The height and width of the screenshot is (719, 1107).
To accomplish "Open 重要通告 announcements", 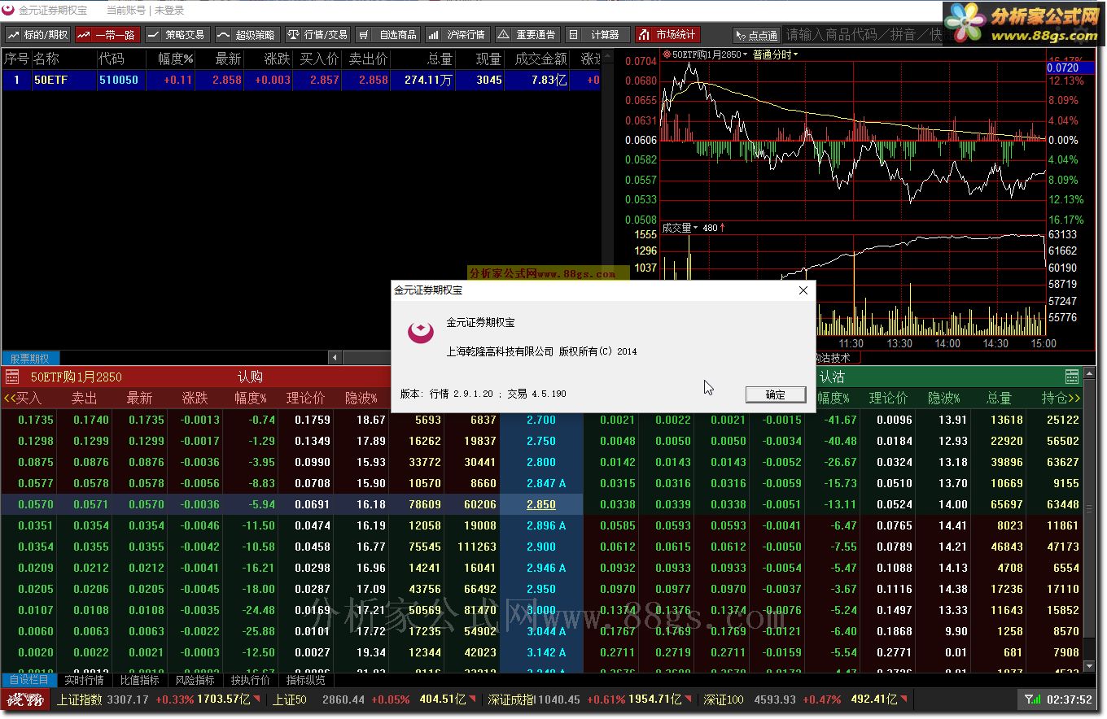I will (527, 35).
